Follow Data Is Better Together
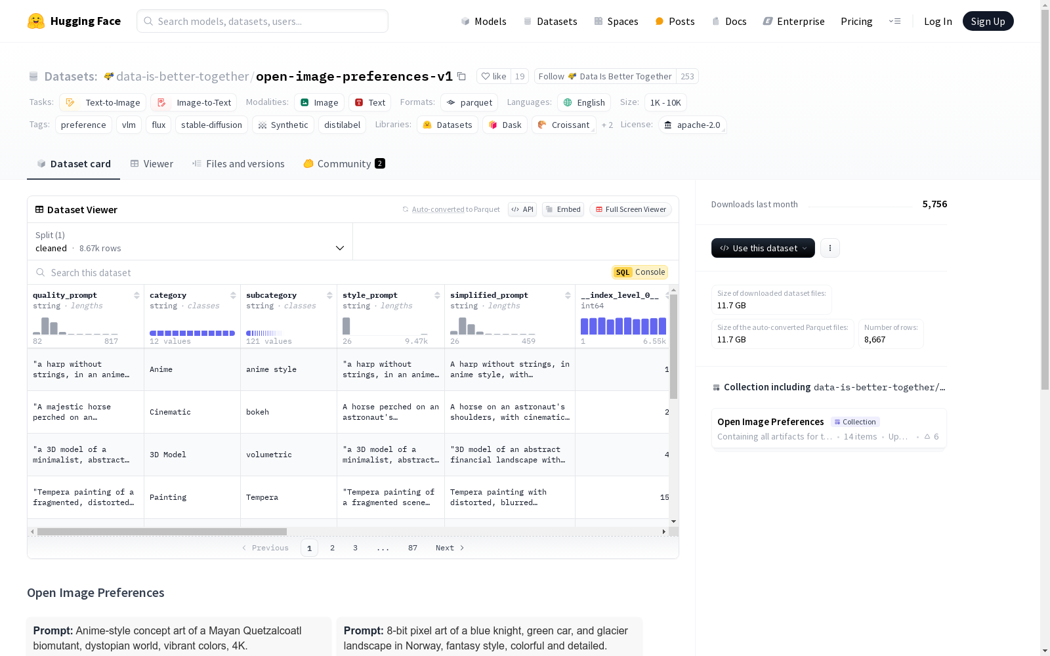 (605, 76)
